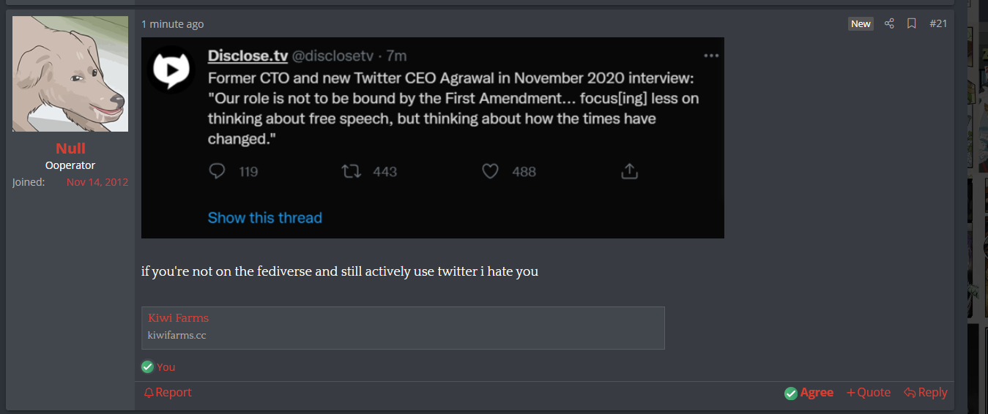The width and height of the screenshot is (988, 414).
Task: Open the tweet's three-dot more menu
Action: pos(711,56)
